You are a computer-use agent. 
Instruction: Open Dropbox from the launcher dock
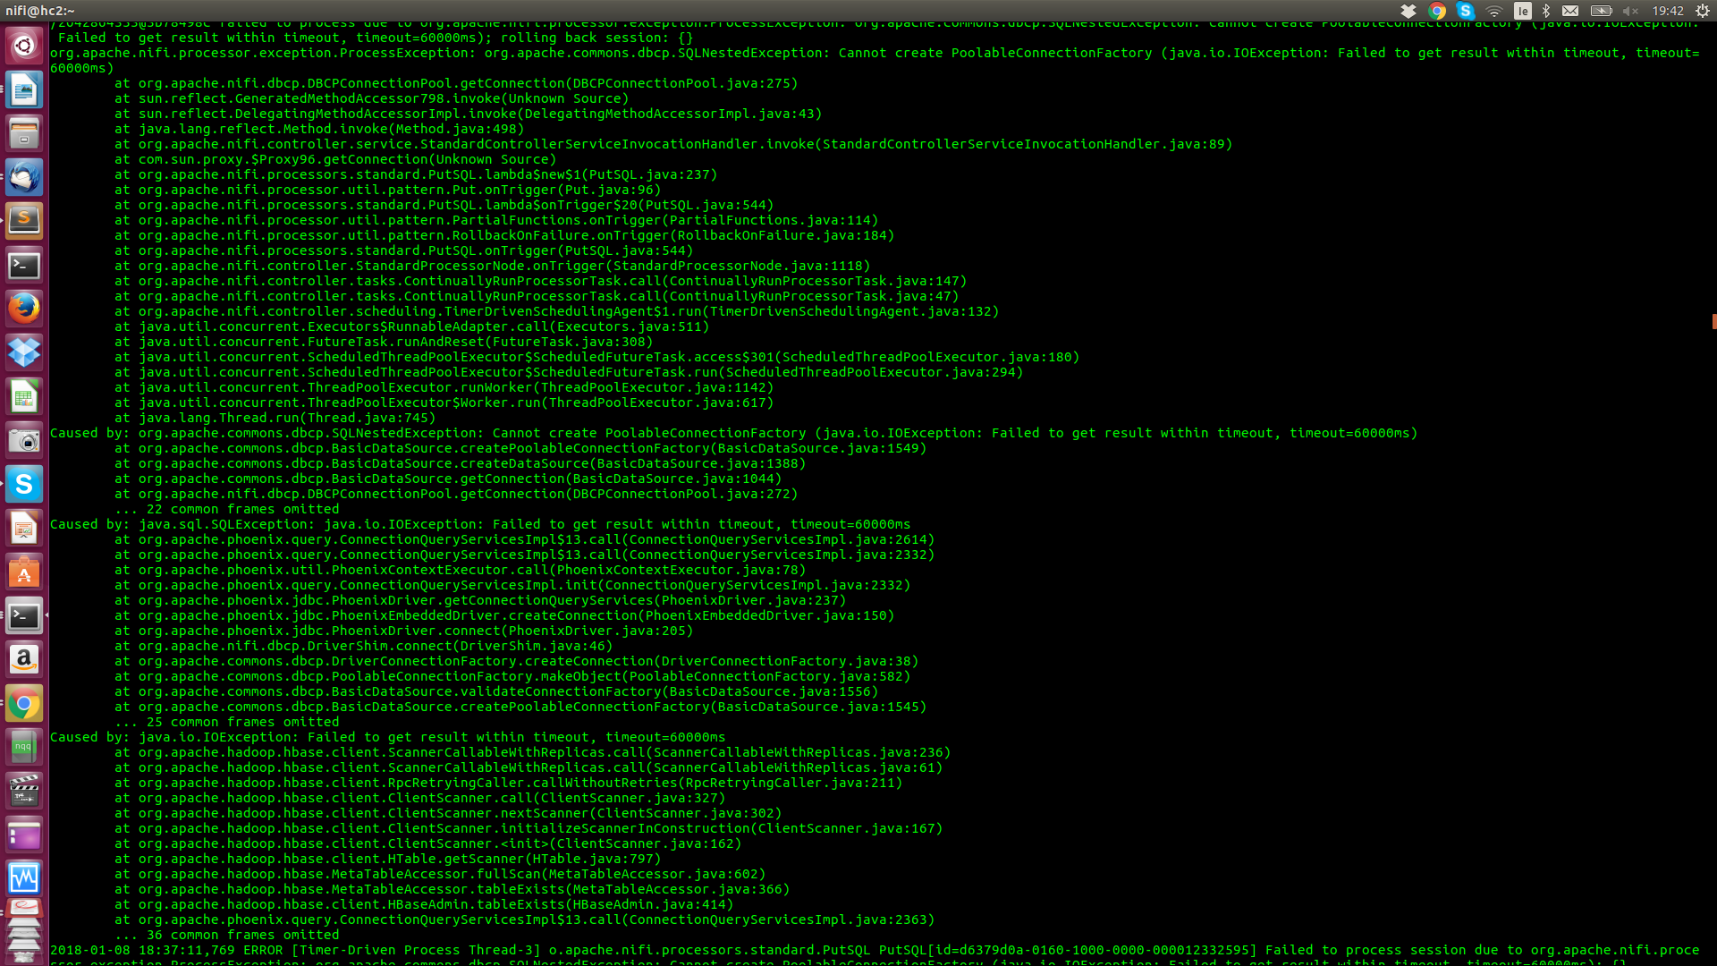(x=24, y=352)
